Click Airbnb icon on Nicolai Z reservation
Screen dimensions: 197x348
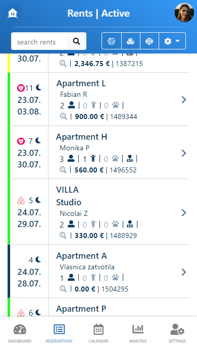[21, 200]
